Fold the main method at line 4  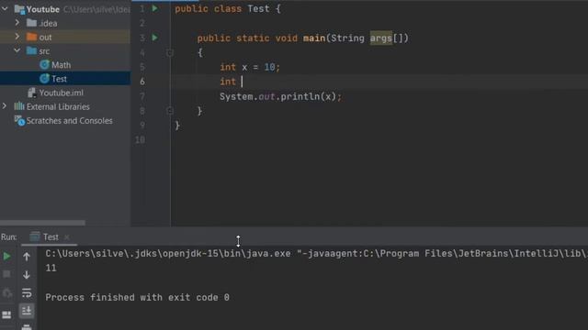coord(169,53)
